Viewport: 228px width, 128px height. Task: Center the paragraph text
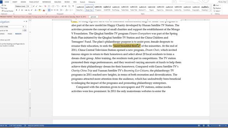click(52, 10)
